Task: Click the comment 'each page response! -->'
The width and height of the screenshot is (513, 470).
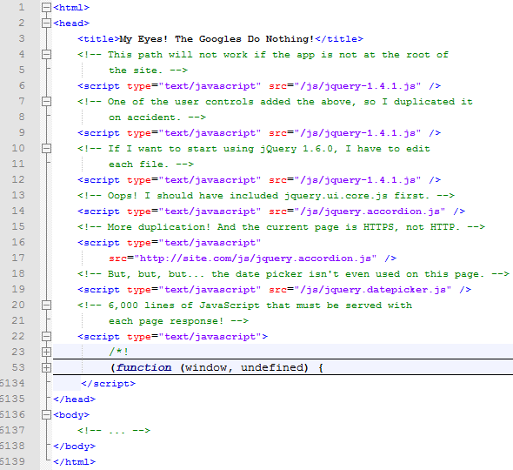Action: click(178, 321)
